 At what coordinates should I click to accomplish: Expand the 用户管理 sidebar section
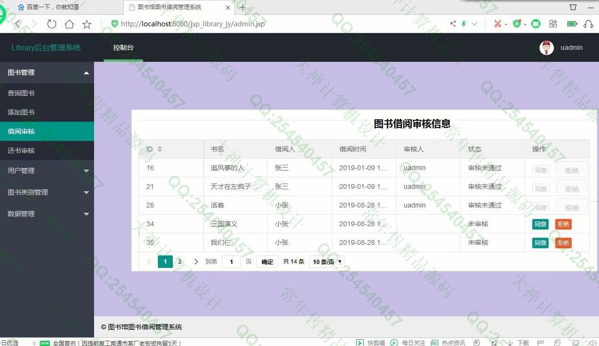tap(47, 171)
